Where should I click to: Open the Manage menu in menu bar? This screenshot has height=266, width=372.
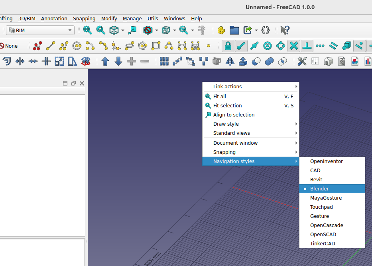[x=132, y=18]
